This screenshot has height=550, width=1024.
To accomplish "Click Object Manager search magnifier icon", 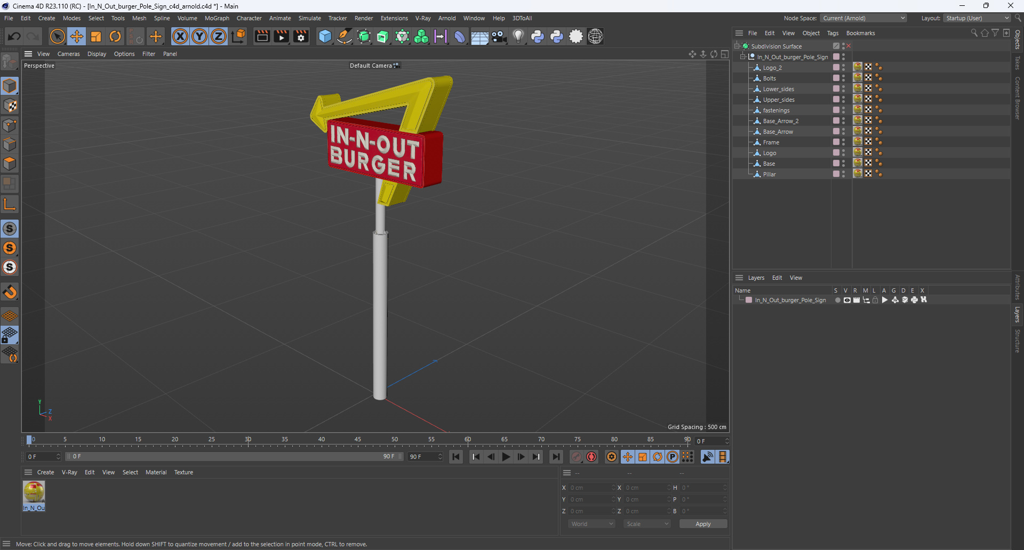I will click(974, 33).
